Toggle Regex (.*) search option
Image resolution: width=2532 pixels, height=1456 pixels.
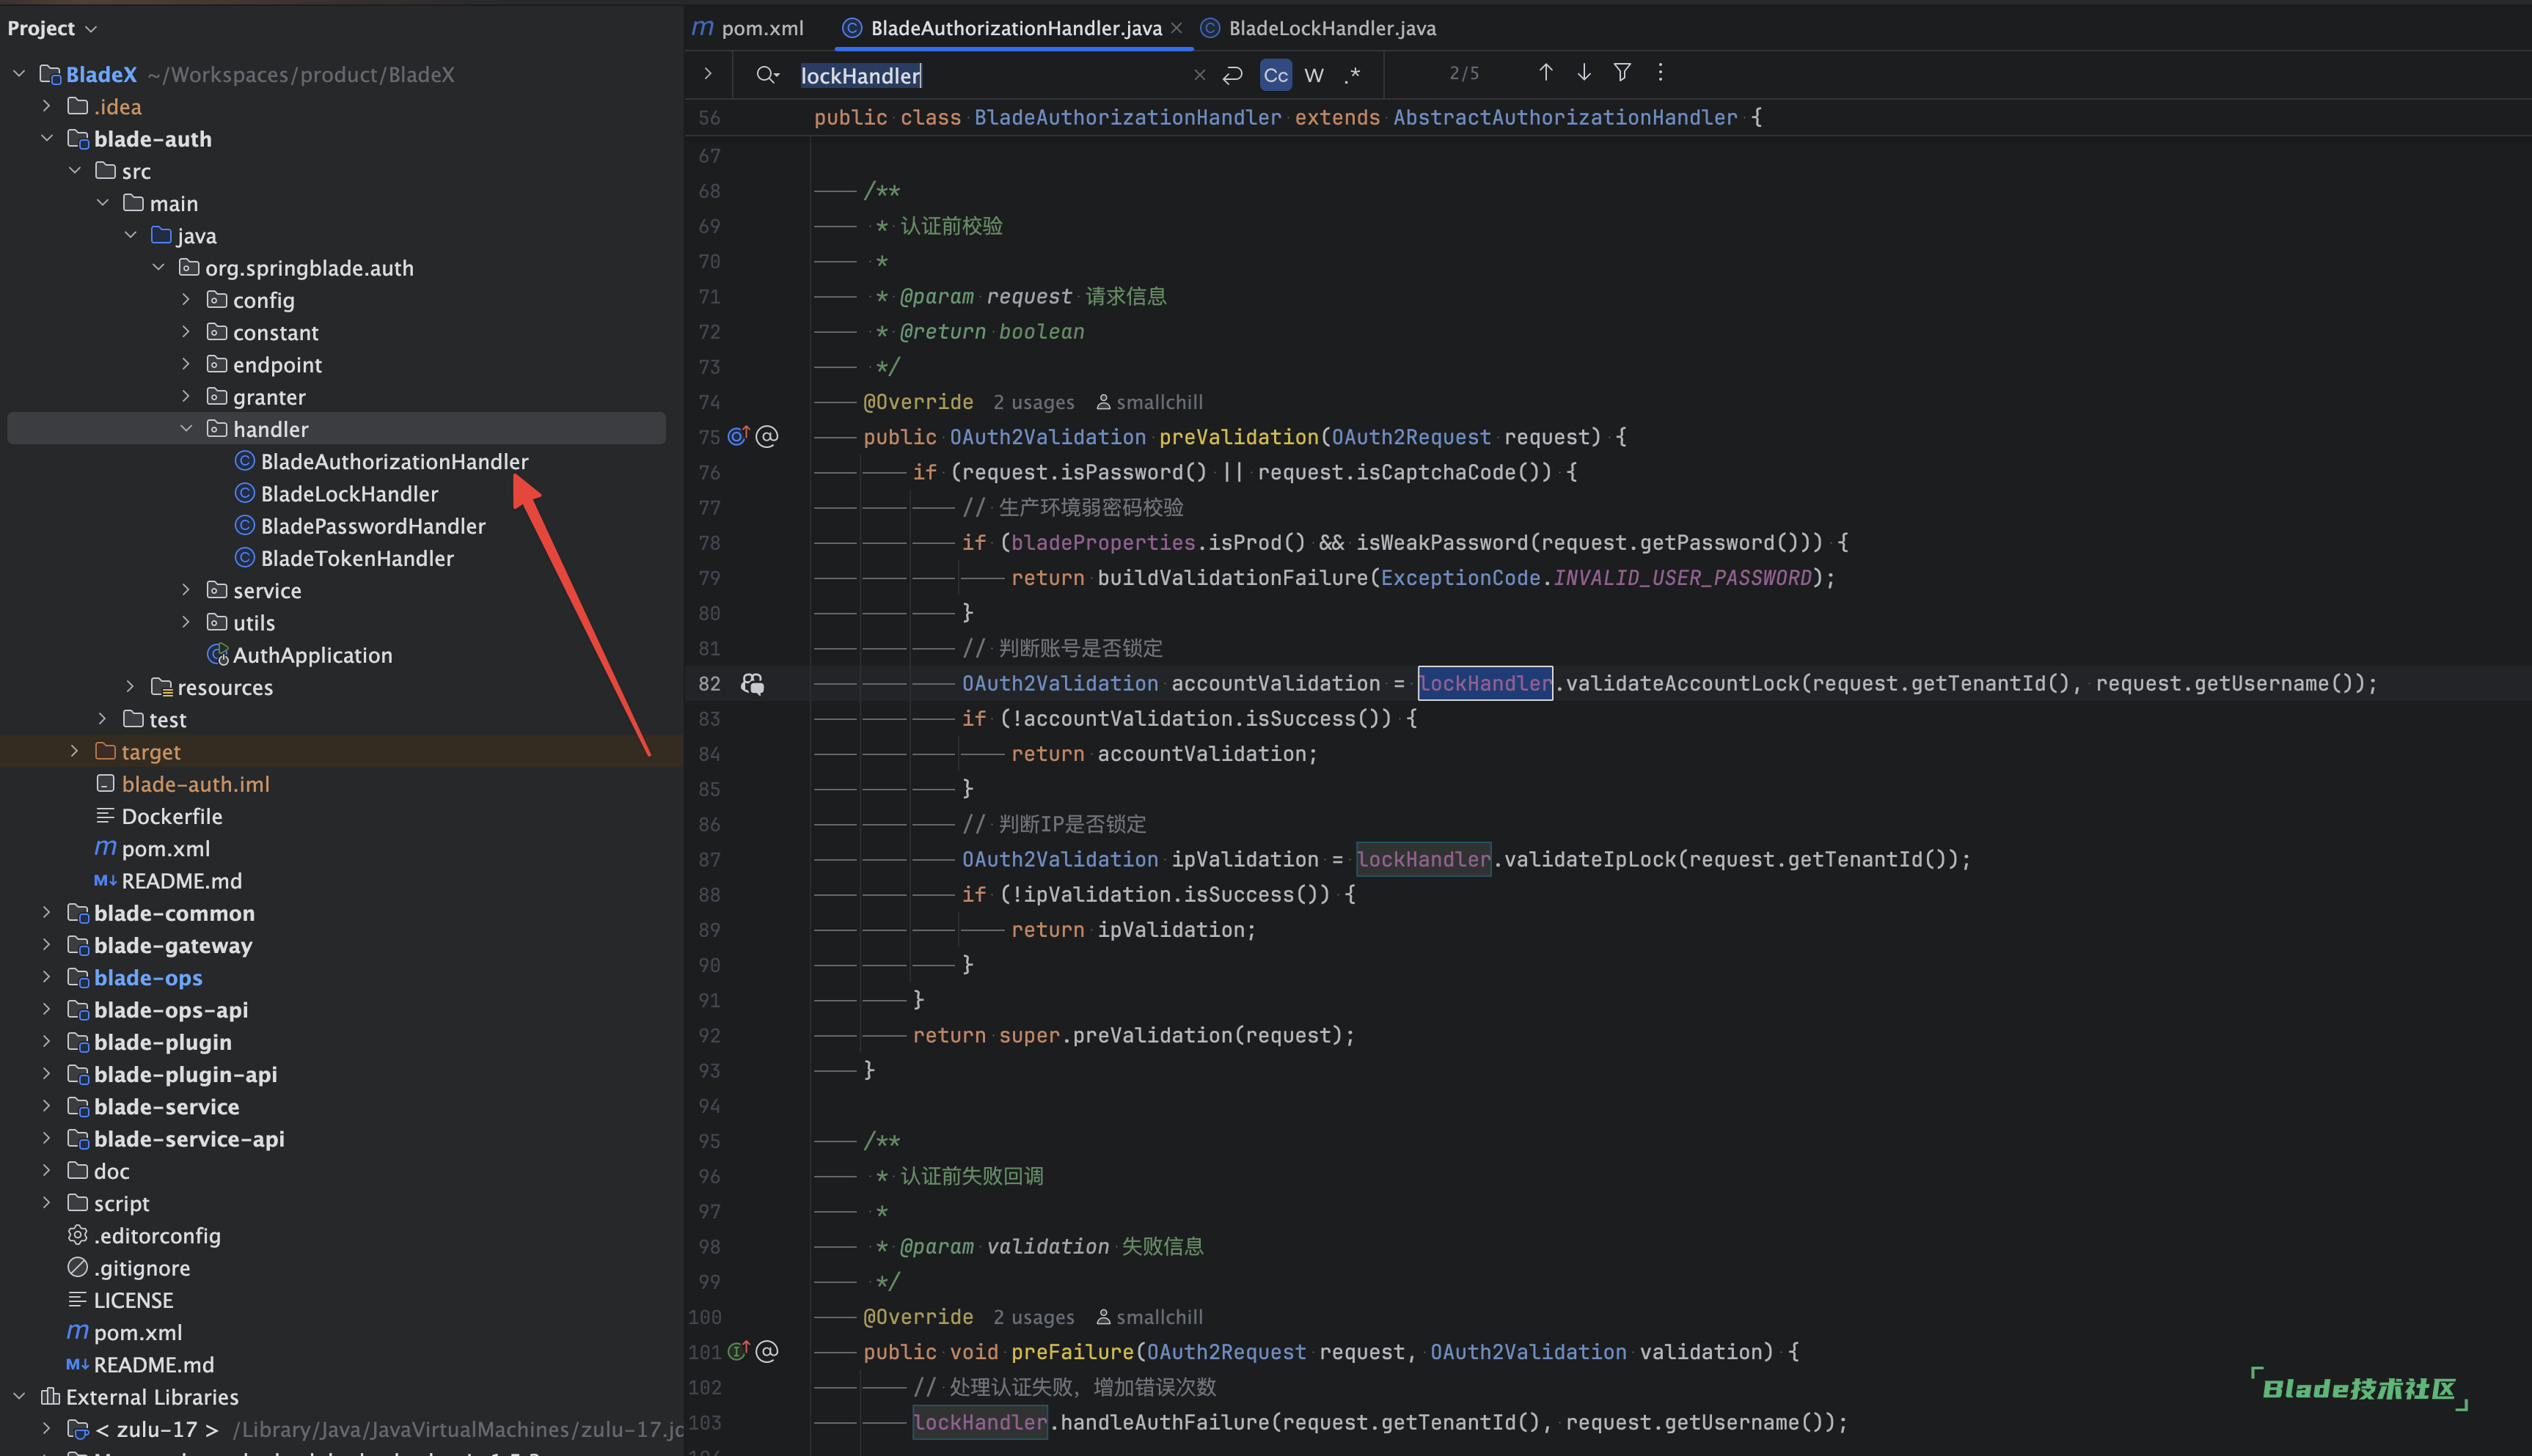click(x=1353, y=75)
